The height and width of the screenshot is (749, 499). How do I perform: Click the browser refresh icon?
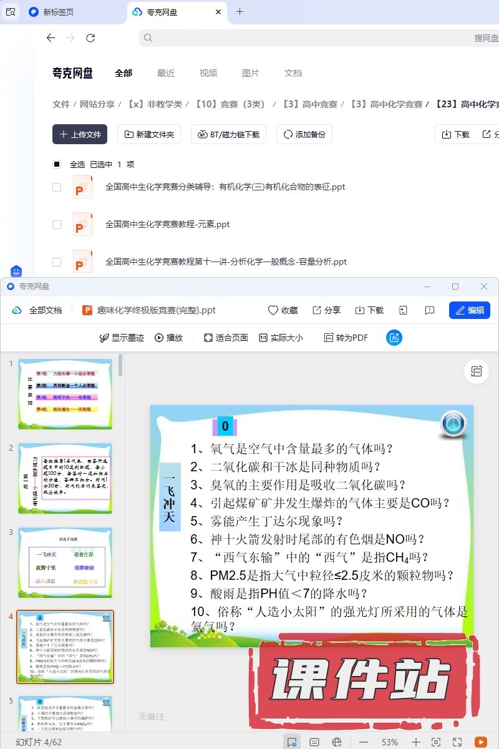[90, 38]
